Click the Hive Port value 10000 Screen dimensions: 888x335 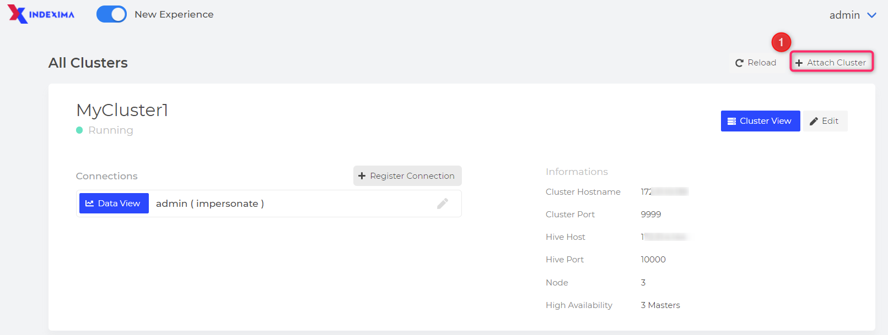(x=653, y=260)
